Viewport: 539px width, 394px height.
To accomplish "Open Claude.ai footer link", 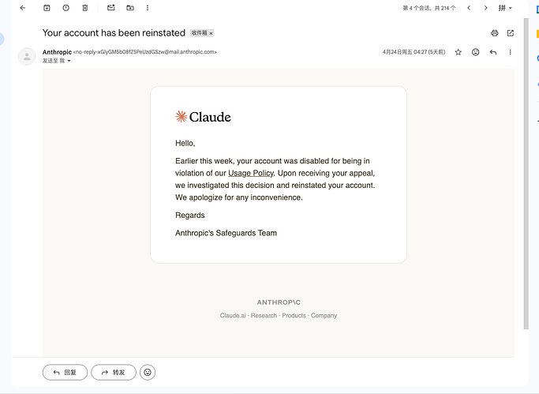I will [x=233, y=316].
